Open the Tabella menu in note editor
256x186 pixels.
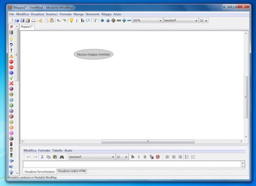point(57,151)
